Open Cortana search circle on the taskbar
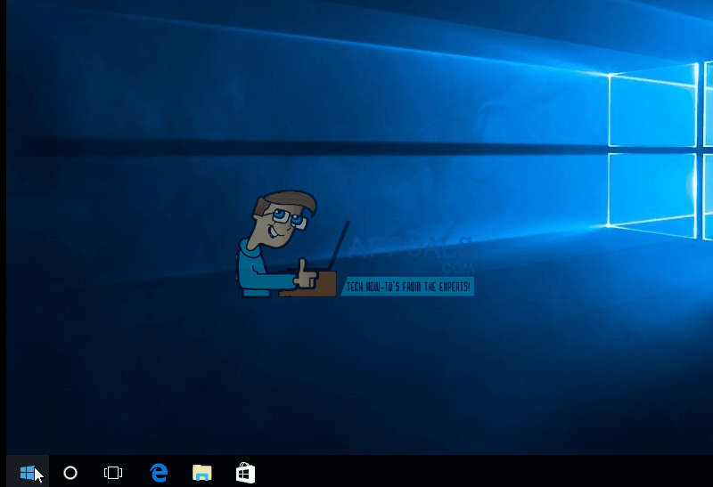The image size is (713, 487). point(70,473)
